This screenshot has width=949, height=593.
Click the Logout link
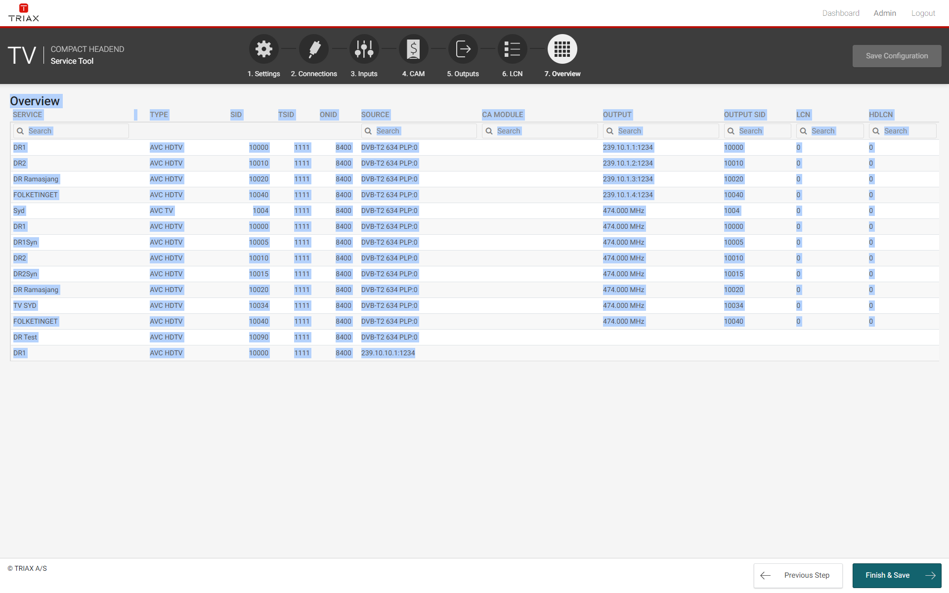point(923,13)
